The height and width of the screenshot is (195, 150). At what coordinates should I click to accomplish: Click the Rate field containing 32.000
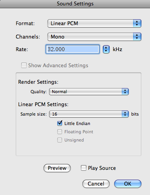[73, 49]
